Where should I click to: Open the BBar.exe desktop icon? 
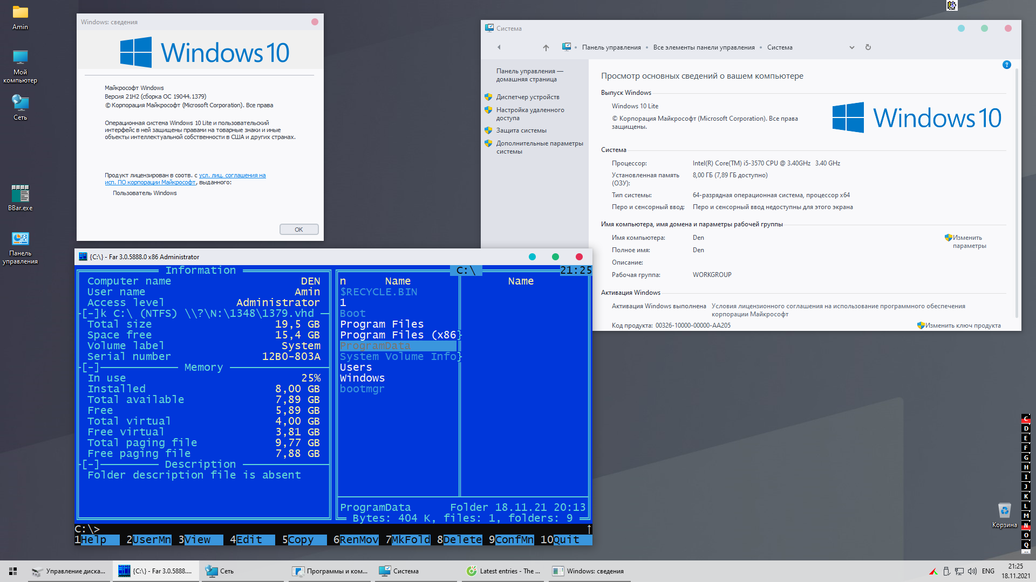point(20,194)
